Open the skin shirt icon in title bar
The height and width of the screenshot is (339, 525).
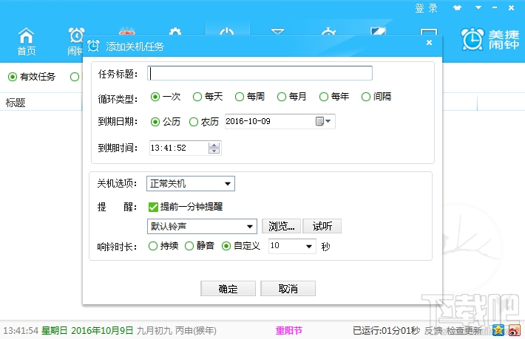pyautogui.click(x=458, y=7)
